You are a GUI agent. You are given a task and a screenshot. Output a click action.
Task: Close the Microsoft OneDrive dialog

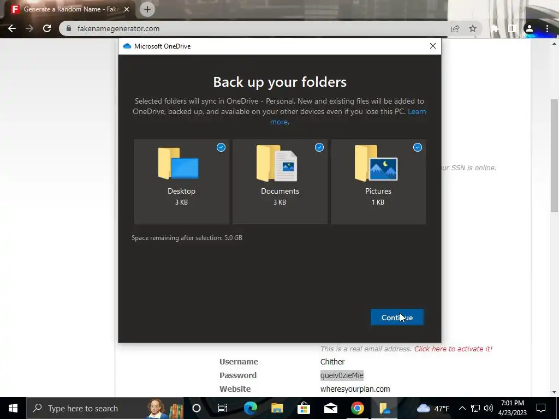[433, 46]
